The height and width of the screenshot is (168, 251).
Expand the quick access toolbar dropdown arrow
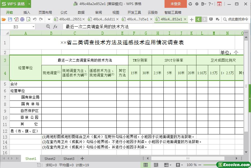coord(49,20)
